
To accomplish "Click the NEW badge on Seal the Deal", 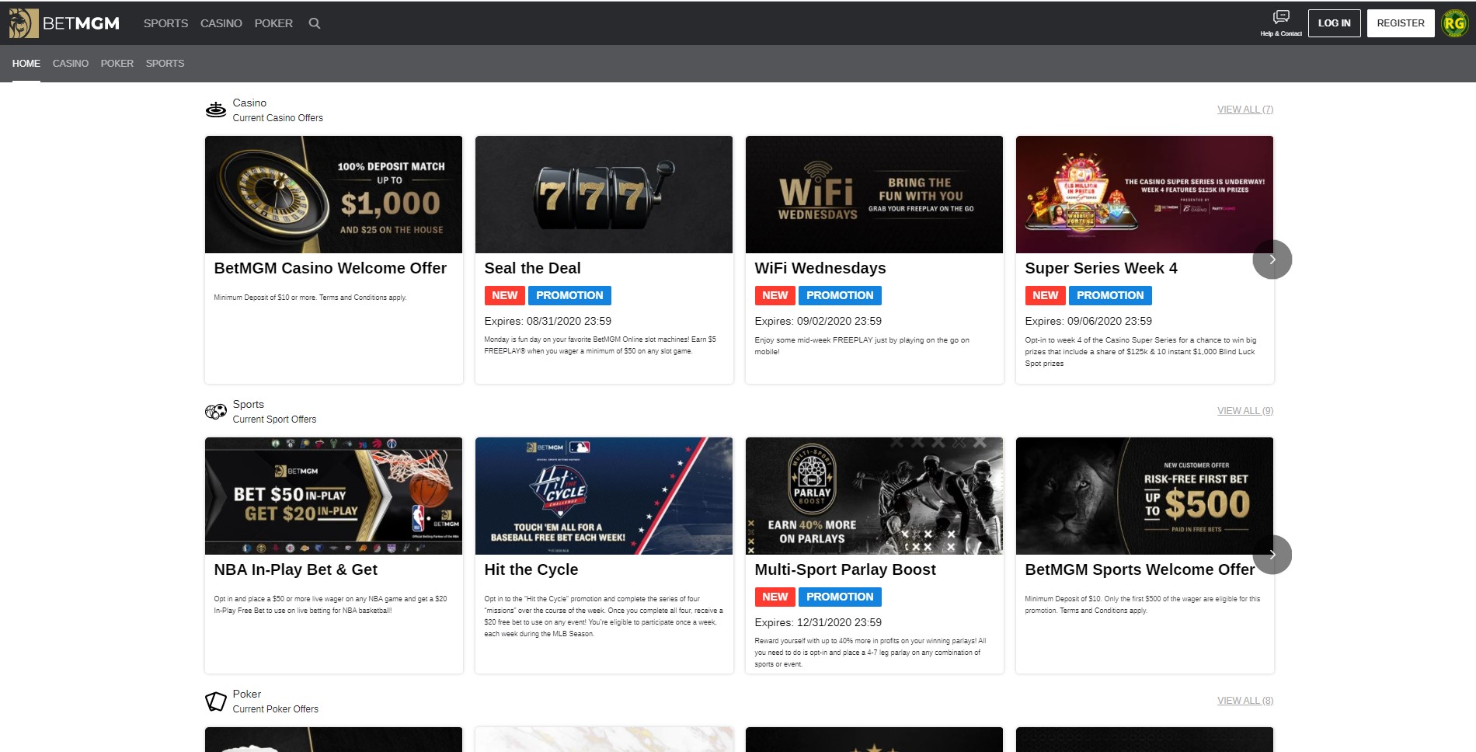I will pyautogui.click(x=504, y=295).
